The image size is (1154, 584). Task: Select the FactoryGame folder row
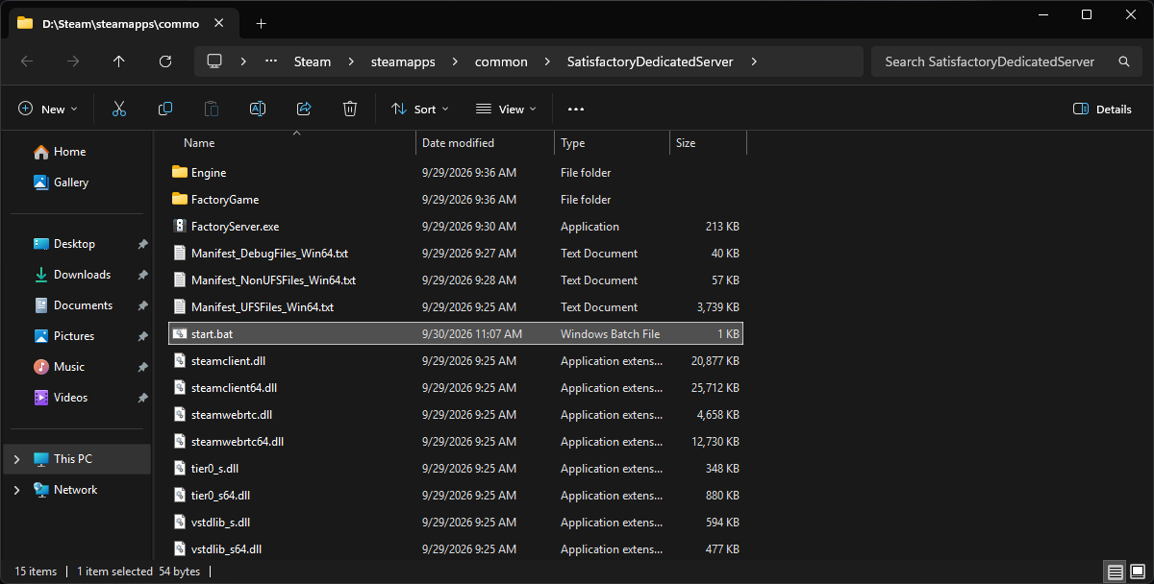pos(456,200)
